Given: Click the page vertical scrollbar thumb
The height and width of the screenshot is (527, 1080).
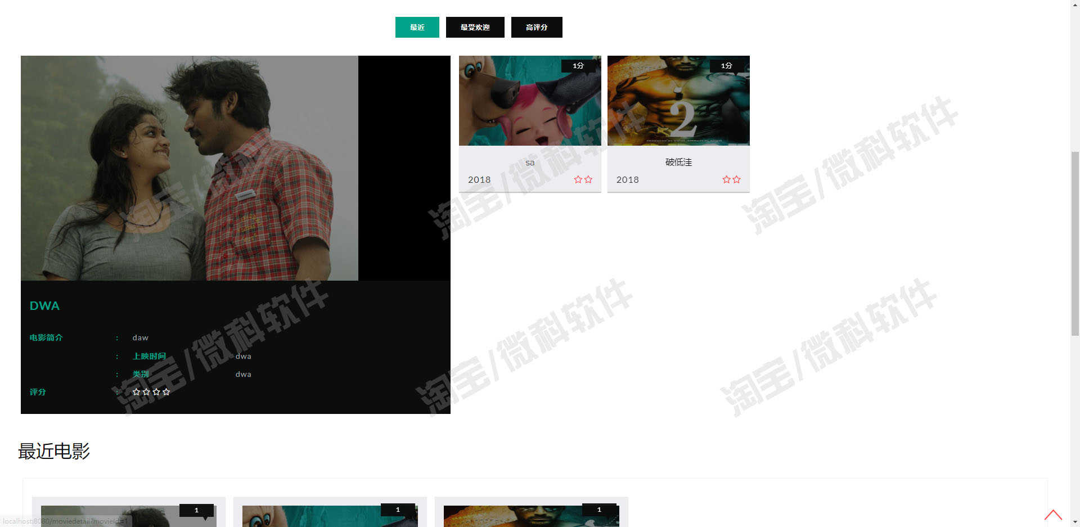Looking at the screenshot, I should (1075, 244).
